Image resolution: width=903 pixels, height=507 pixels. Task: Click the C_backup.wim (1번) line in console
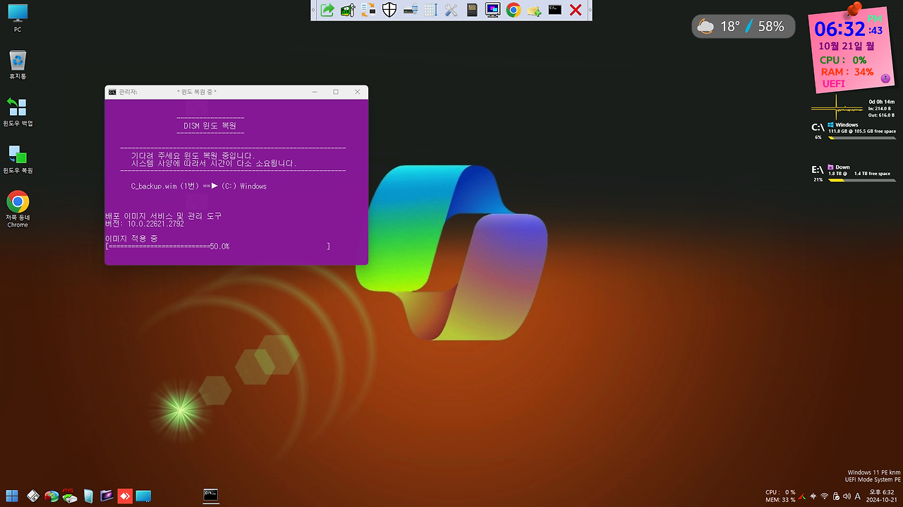click(199, 186)
